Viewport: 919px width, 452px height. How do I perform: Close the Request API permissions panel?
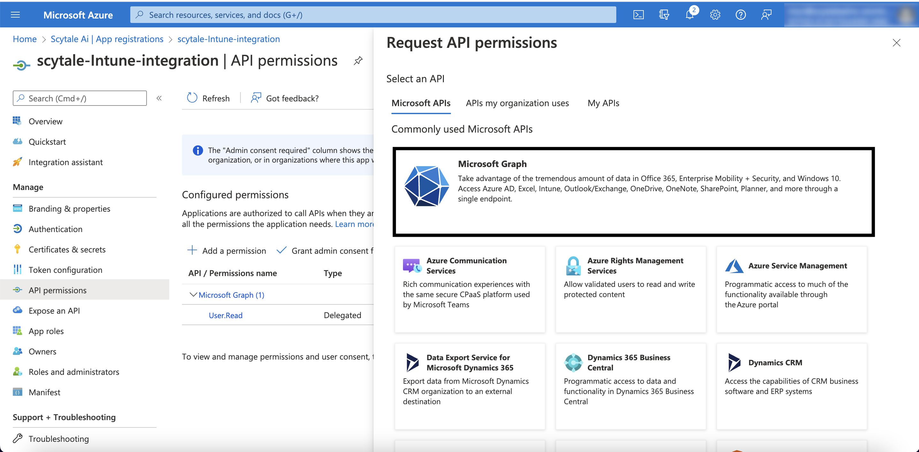896,43
